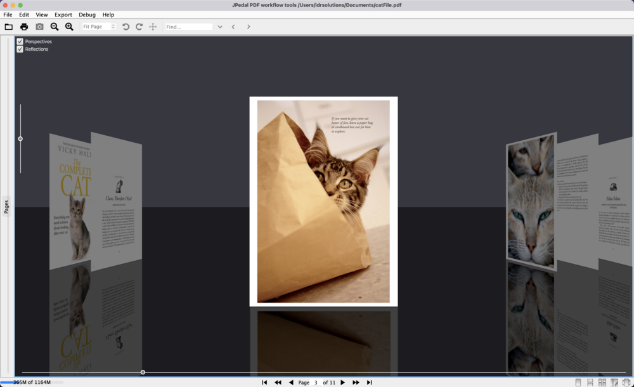Open the Find options dropdown arrow

tap(219, 27)
